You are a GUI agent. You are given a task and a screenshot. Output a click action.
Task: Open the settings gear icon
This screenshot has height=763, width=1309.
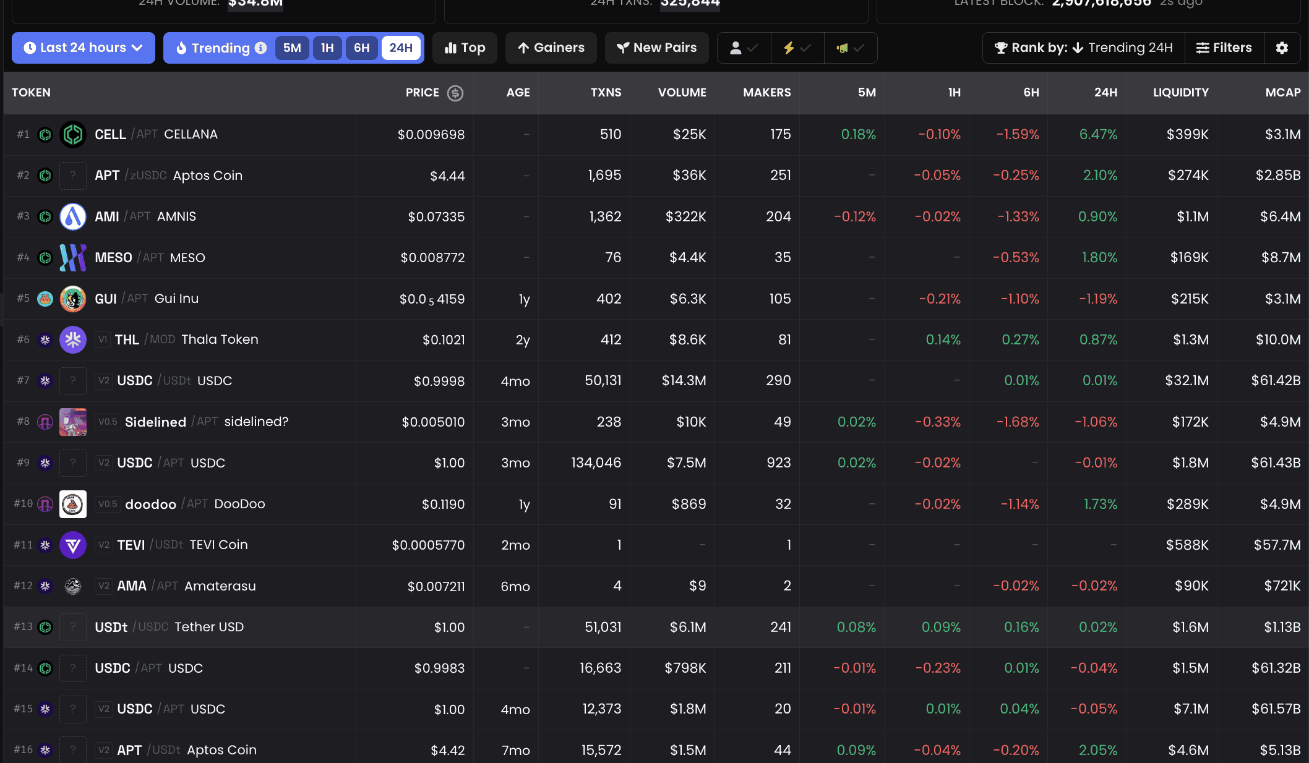click(1282, 48)
